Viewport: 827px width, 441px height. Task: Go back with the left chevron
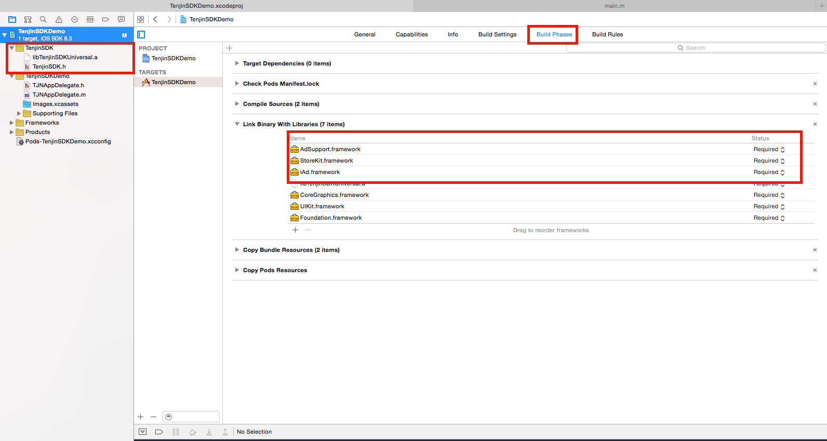point(155,19)
